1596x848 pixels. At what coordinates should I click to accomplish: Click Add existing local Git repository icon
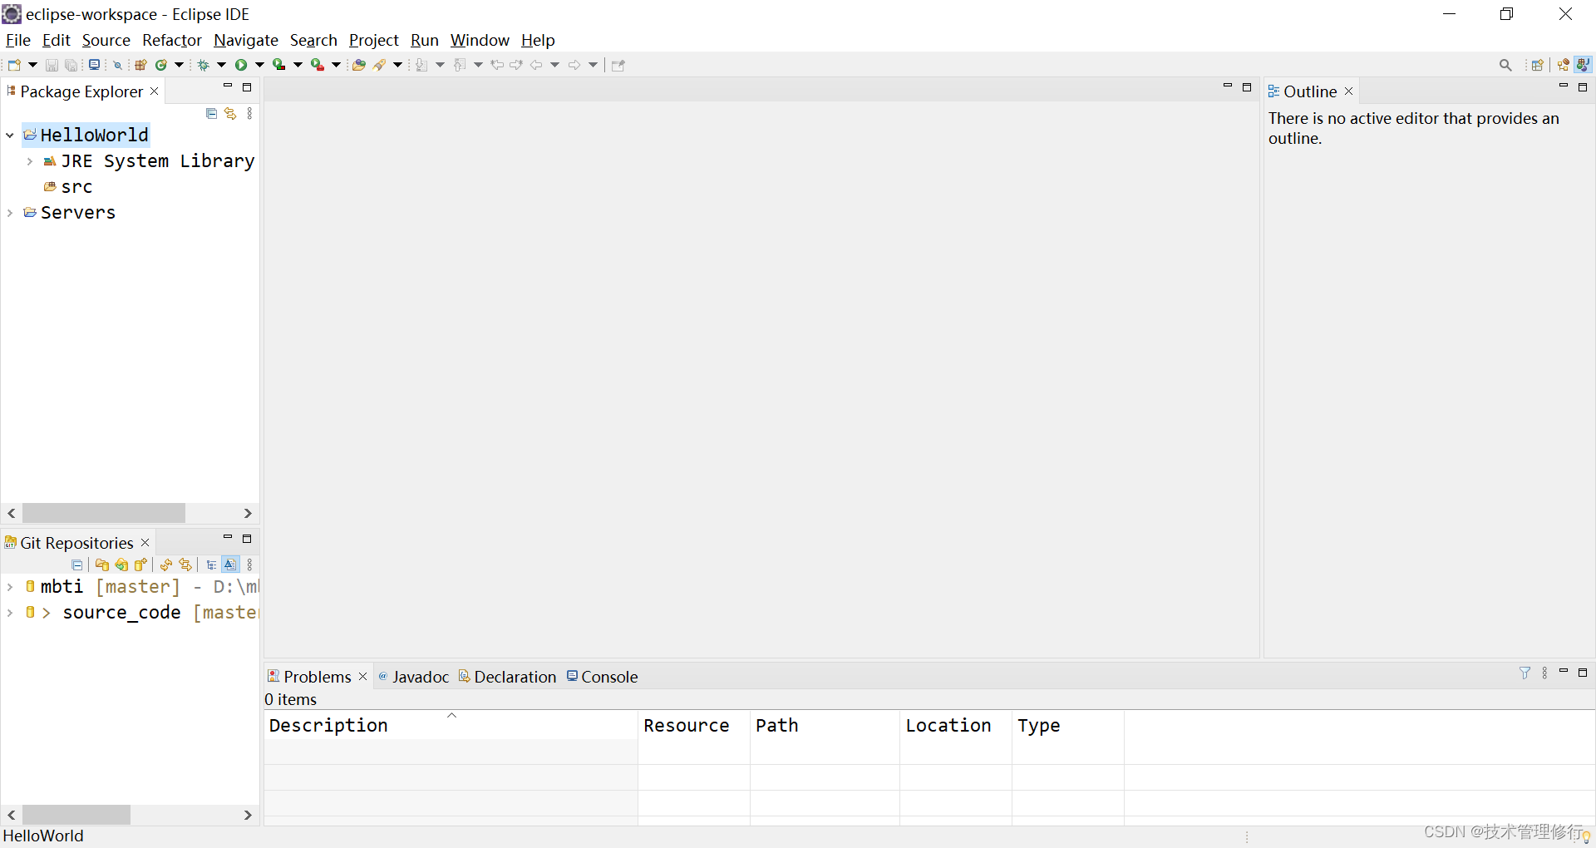coord(102,565)
